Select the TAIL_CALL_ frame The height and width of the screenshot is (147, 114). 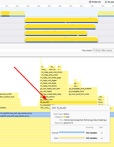45,108
